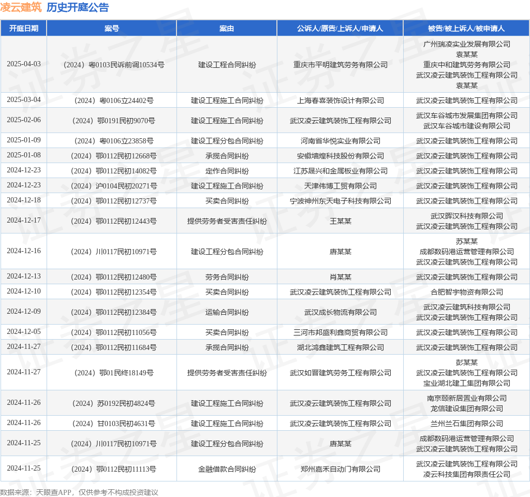
Task: Click case number 鄂0112民初12354号
Action: [114, 292]
